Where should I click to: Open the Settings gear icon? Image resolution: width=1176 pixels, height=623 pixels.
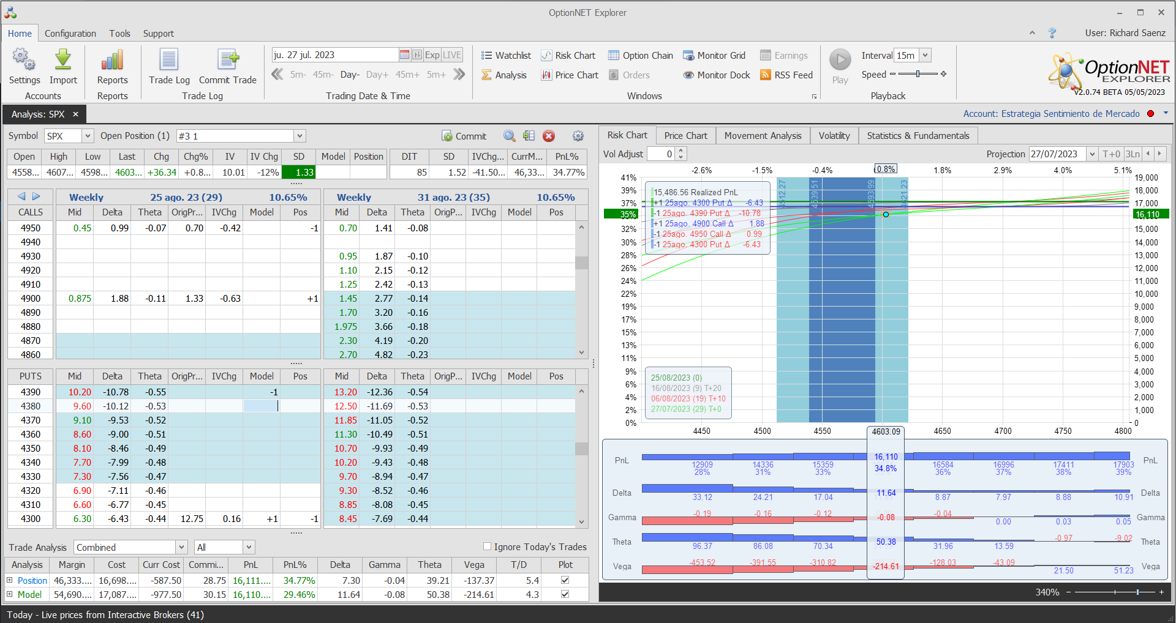tap(24, 61)
